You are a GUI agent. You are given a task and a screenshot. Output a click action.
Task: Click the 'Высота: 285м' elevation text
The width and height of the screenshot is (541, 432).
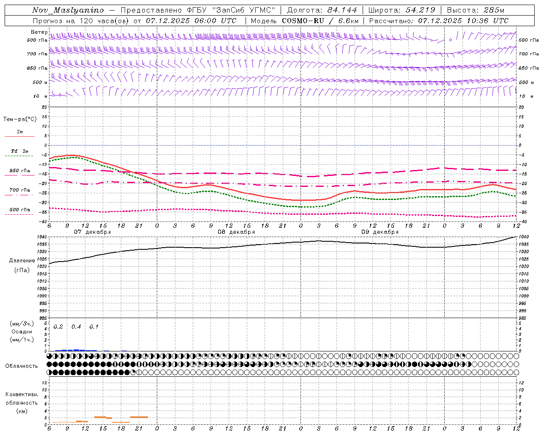475,10
